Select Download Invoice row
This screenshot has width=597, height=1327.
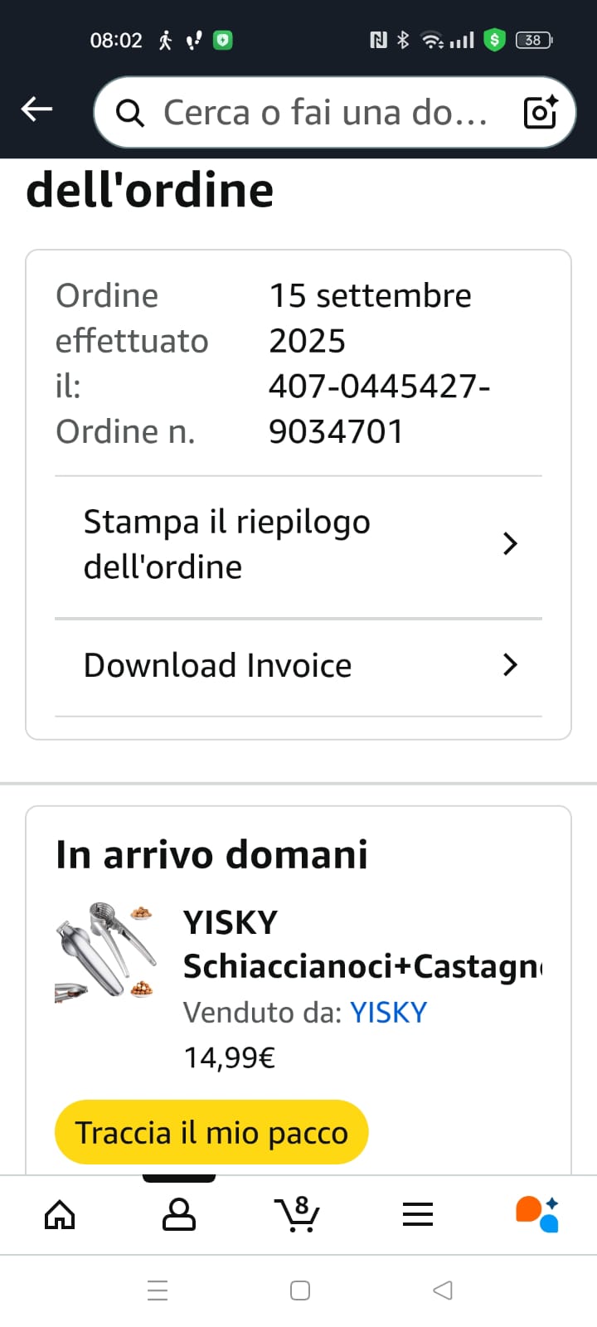[x=298, y=667]
